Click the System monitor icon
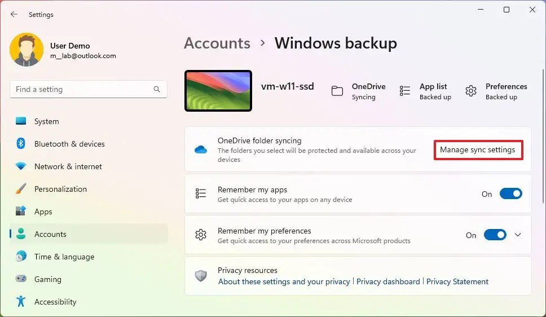This screenshot has height=317, width=546. [x=21, y=121]
